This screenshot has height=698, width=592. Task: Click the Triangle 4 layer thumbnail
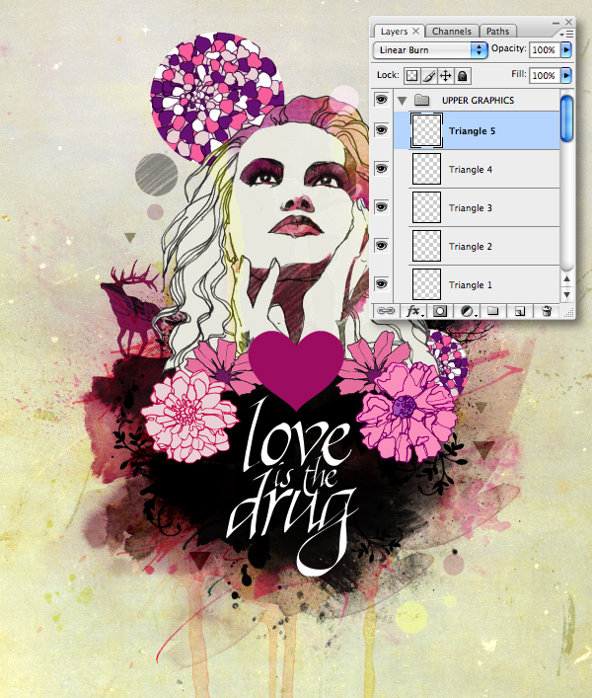(x=426, y=169)
